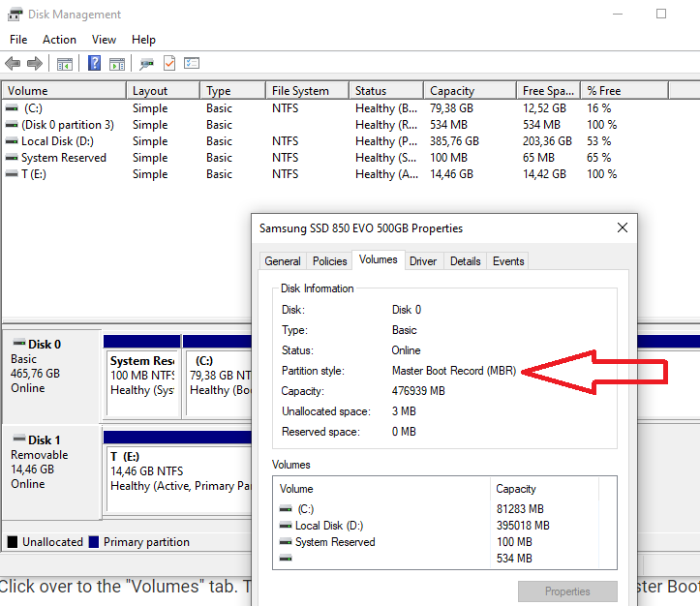Open the Details tab

point(465,261)
